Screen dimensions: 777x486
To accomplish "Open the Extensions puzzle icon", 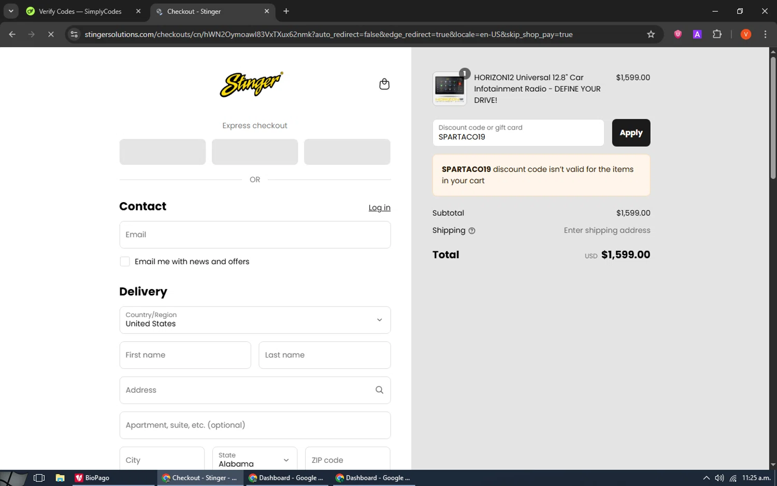I will pos(717,34).
